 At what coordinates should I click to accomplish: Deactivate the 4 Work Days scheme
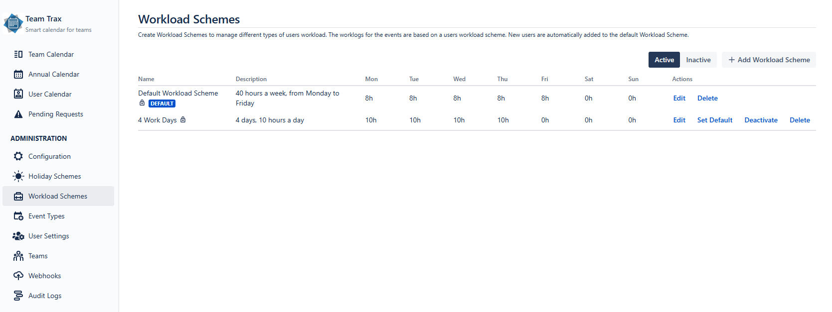761,120
